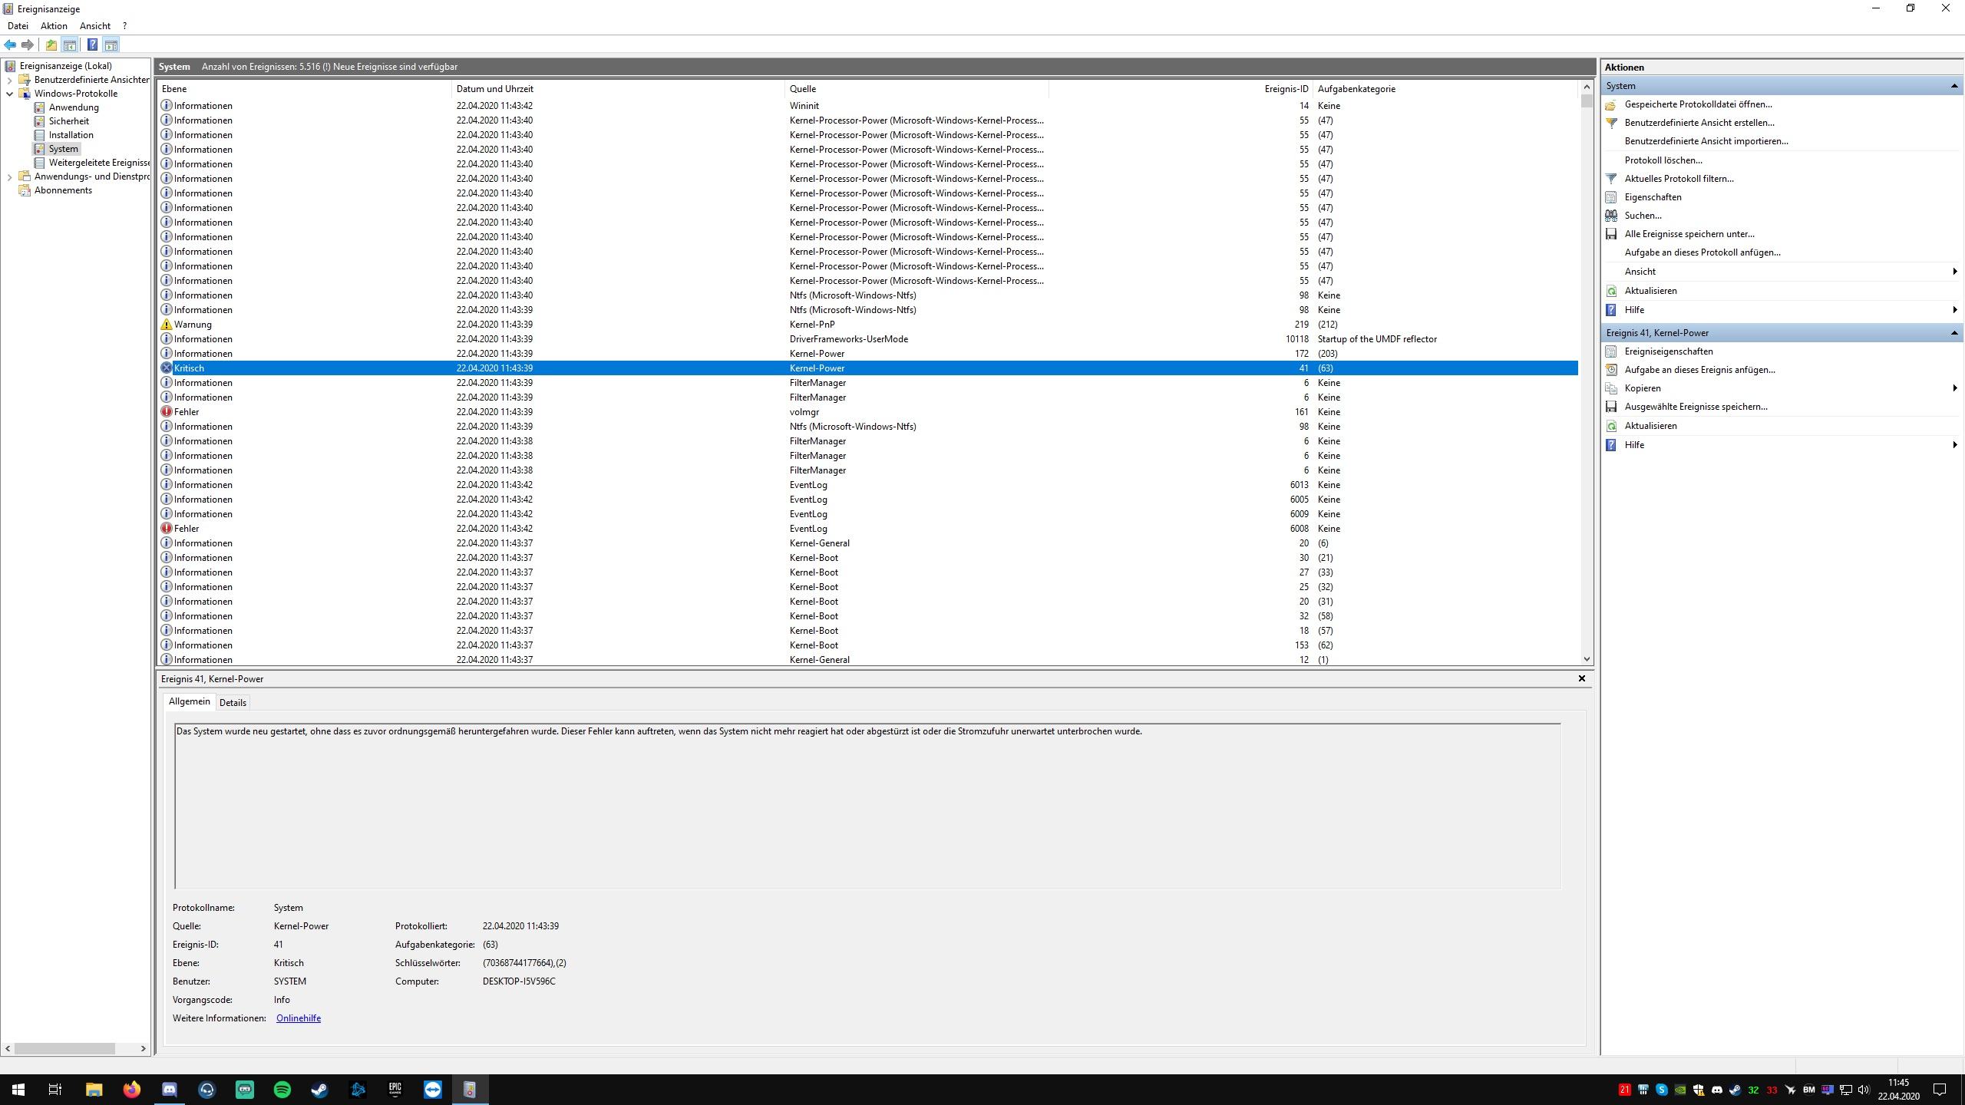Open Spotify from the taskbar
Screen dimensions: 1965x1105
282,1089
